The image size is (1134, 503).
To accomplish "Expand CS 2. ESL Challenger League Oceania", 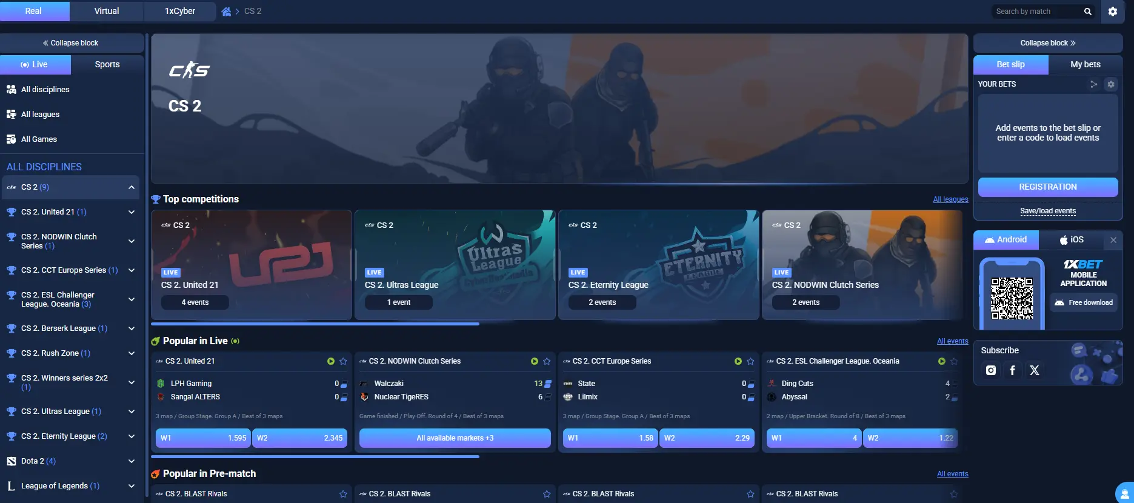I will tap(132, 299).
